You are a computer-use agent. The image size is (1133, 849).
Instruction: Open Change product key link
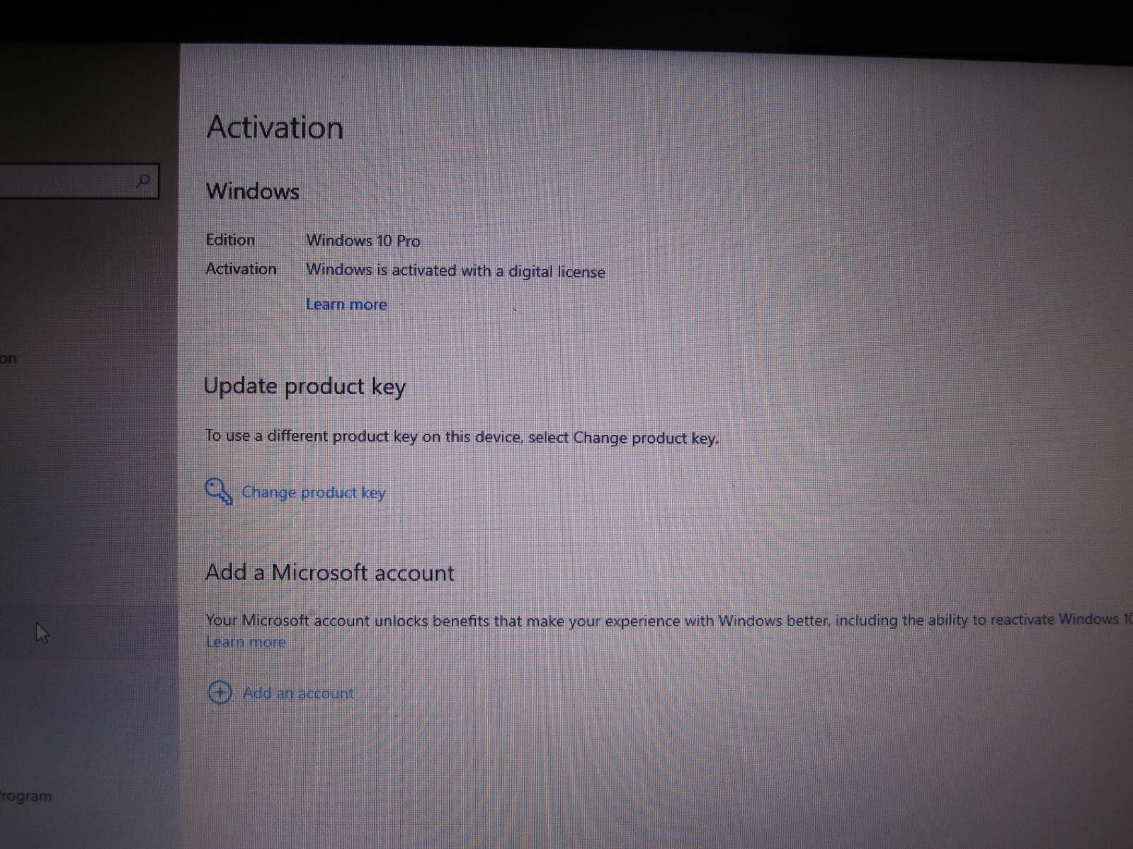click(x=314, y=492)
